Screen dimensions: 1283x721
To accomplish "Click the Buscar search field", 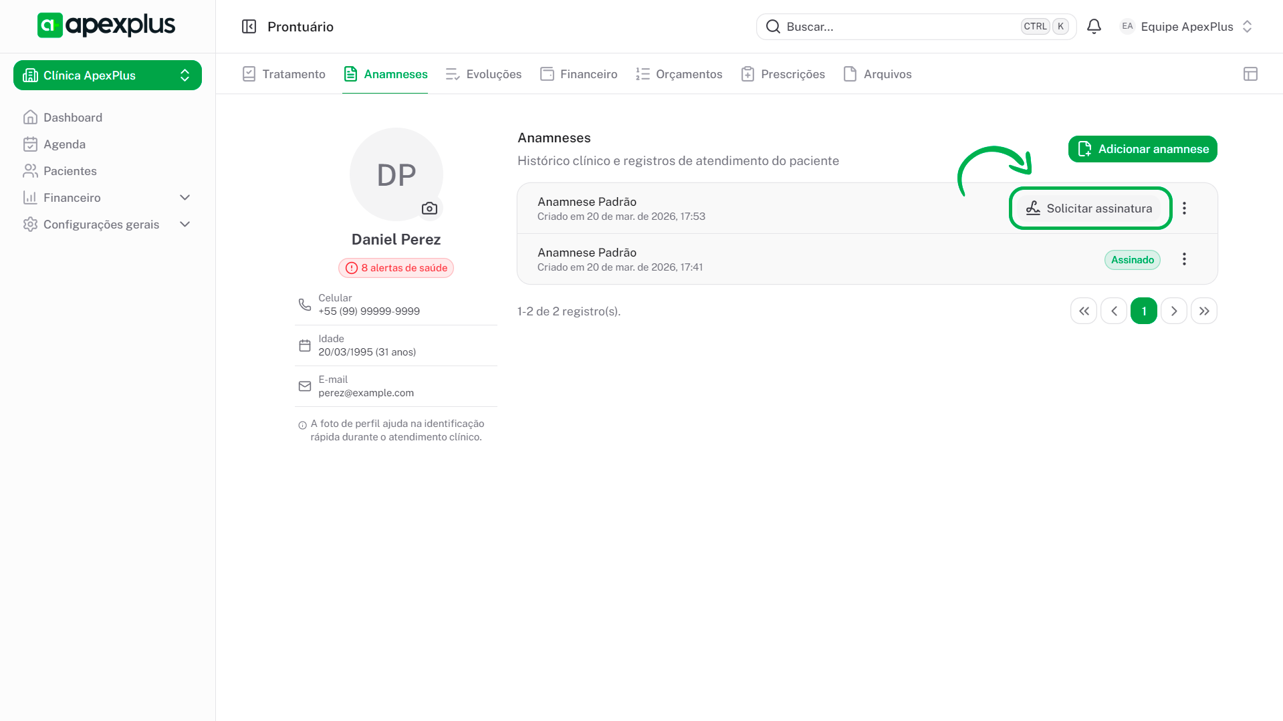I will (896, 27).
